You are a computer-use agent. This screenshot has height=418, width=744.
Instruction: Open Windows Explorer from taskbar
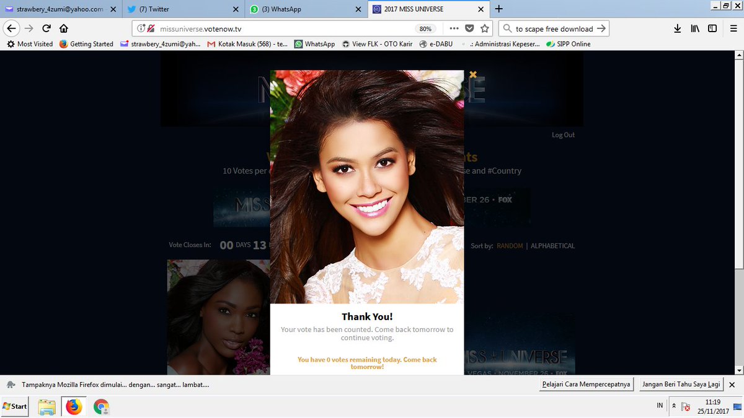pyautogui.click(x=47, y=407)
